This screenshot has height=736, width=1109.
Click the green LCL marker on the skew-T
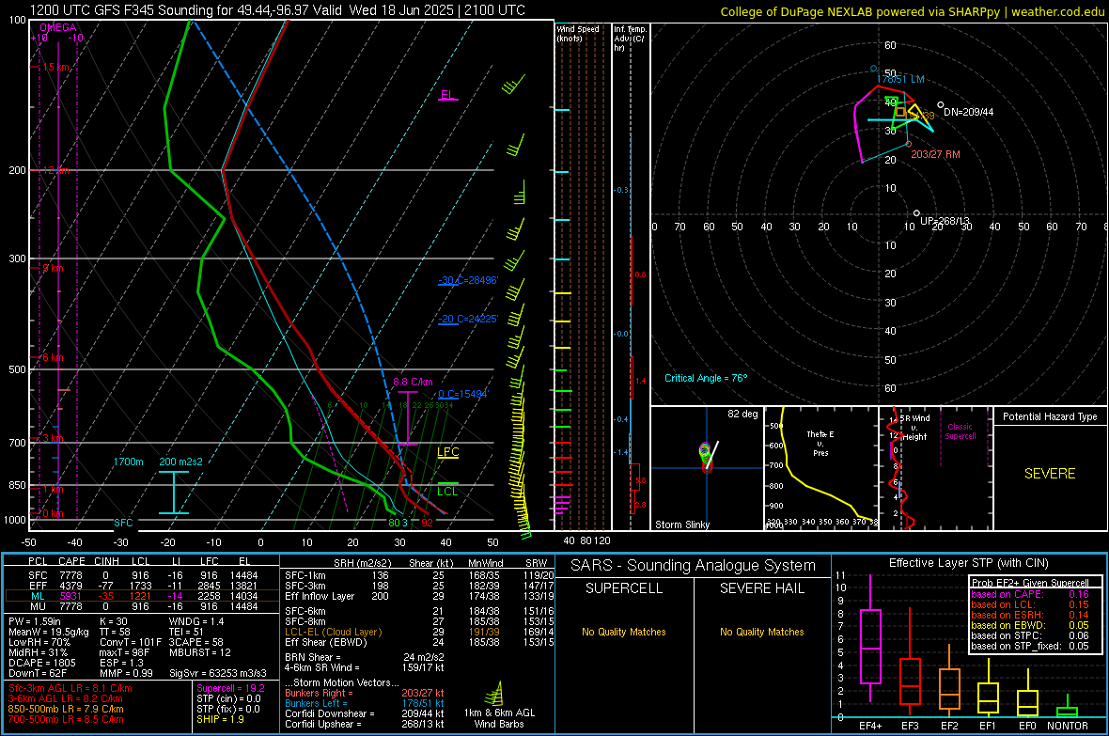[447, 492]
